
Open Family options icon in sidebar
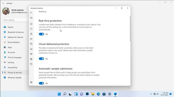(31, 59)
